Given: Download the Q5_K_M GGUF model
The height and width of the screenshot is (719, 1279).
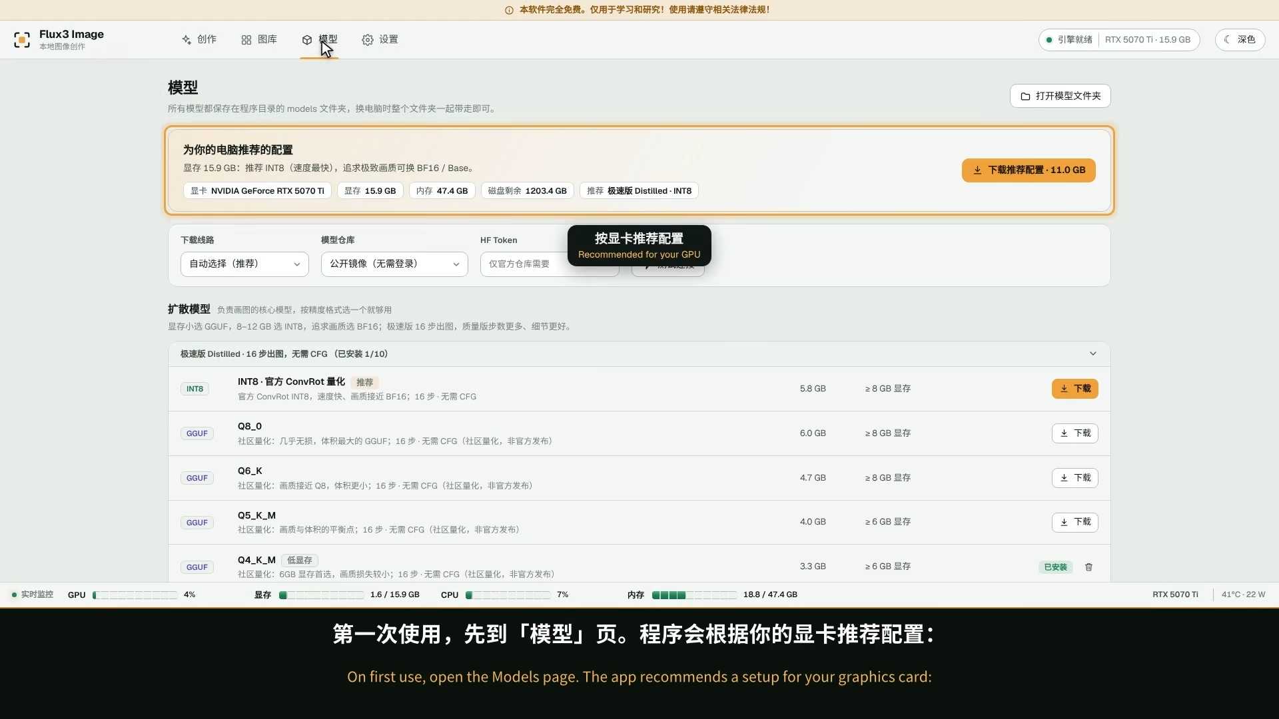Looking at the screenshot, I should 1074,523.
